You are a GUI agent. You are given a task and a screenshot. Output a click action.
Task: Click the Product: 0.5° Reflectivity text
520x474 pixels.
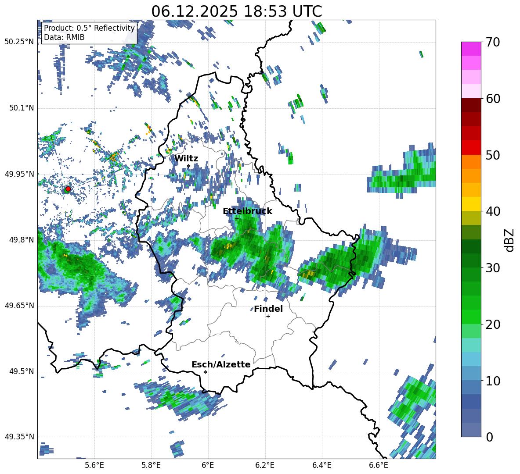(89, 28)
